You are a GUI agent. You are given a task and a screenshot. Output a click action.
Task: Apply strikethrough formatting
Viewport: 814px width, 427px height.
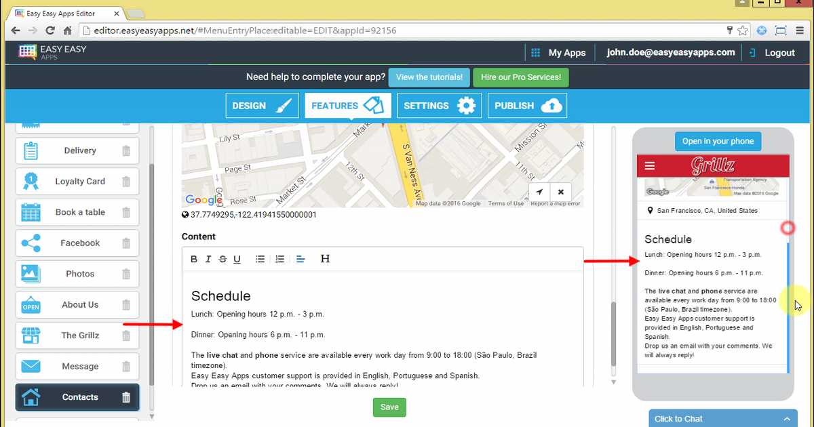pyautogui.click(x=222, y=258)
